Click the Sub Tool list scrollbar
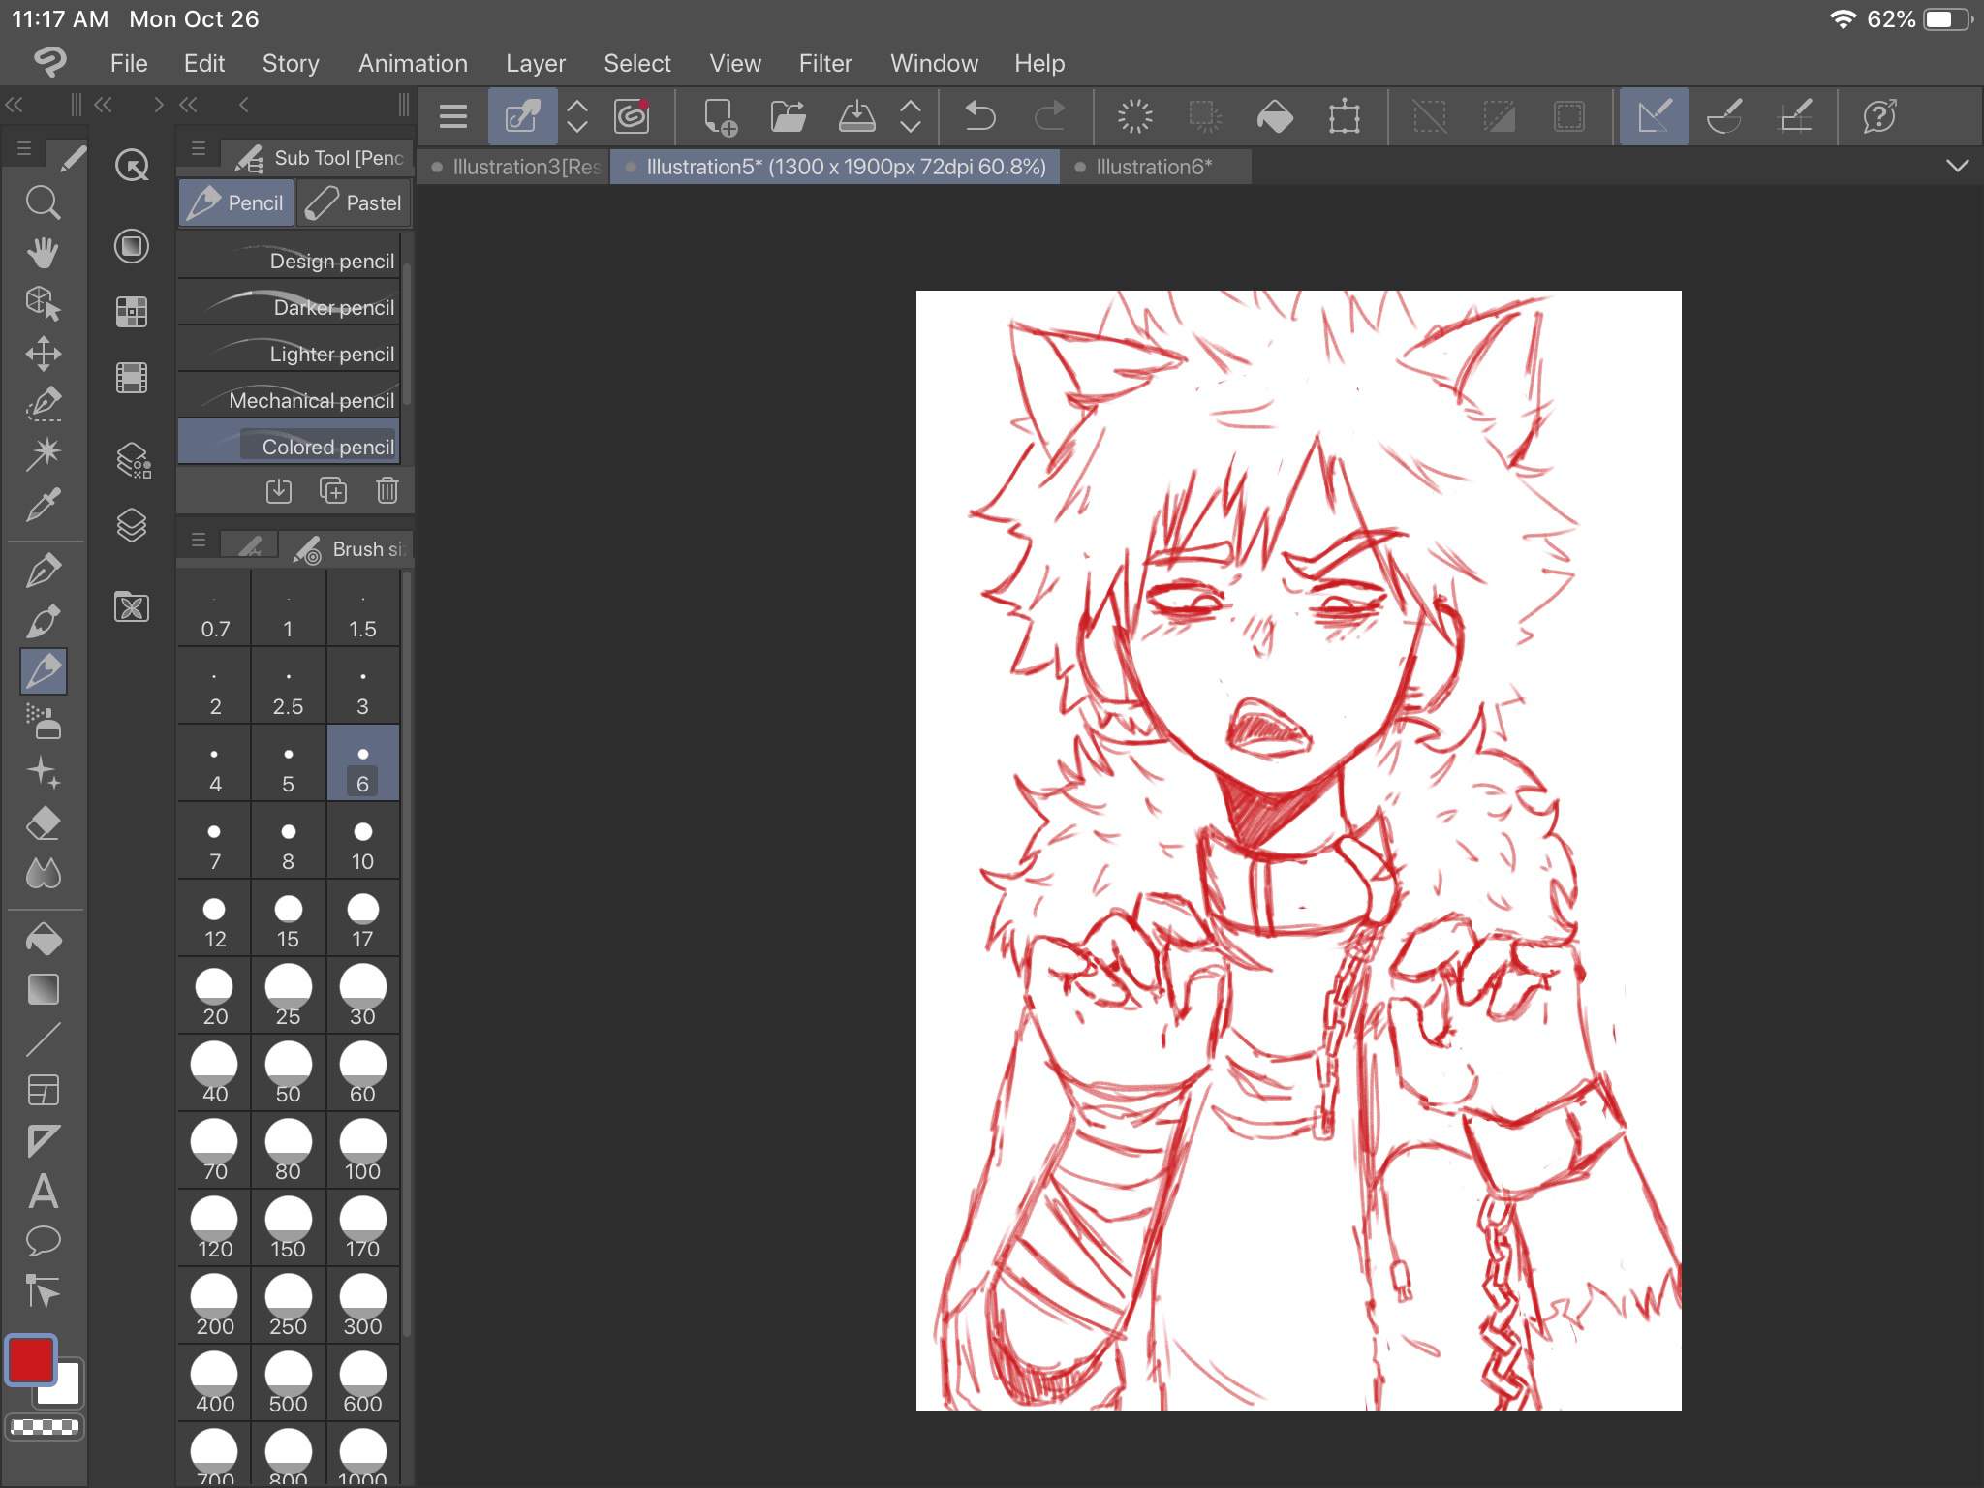 [408, 334]
